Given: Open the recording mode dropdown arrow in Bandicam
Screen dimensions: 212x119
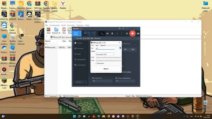Looking at the screenshot, I should coord(81,33).
